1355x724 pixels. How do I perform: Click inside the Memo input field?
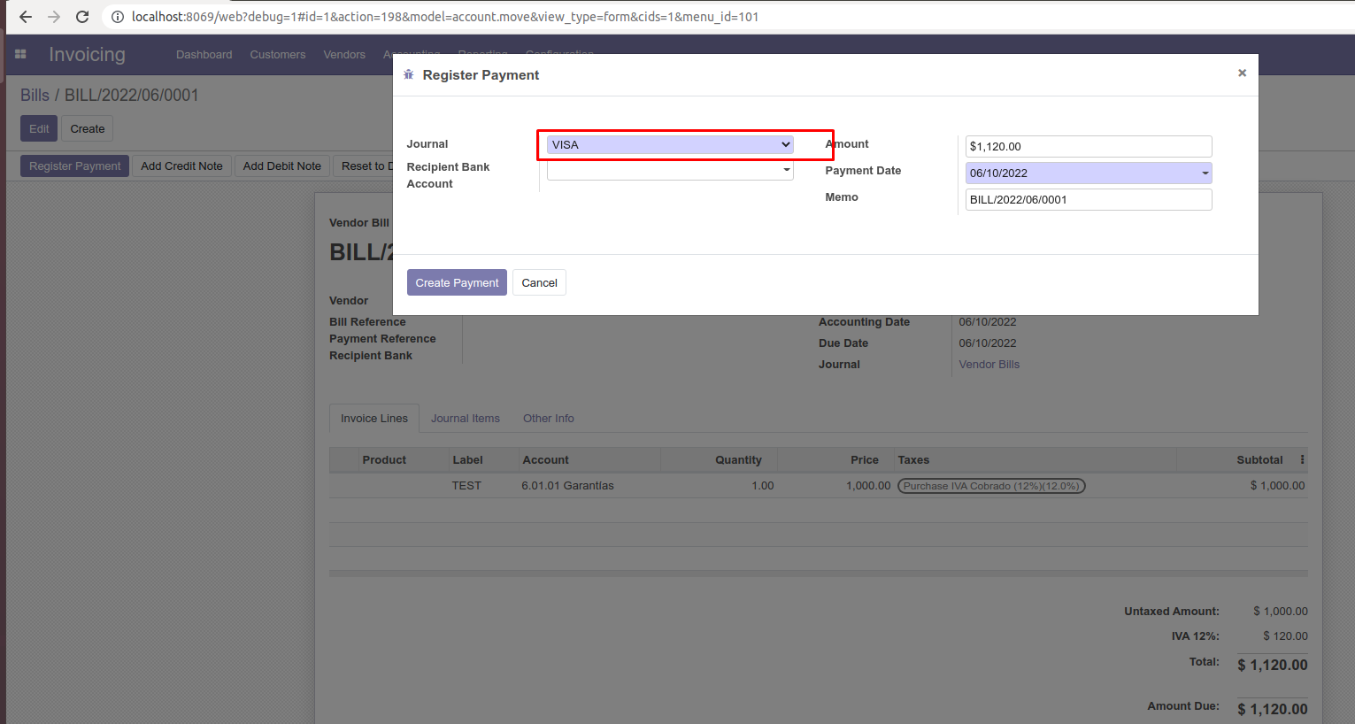1088,199
